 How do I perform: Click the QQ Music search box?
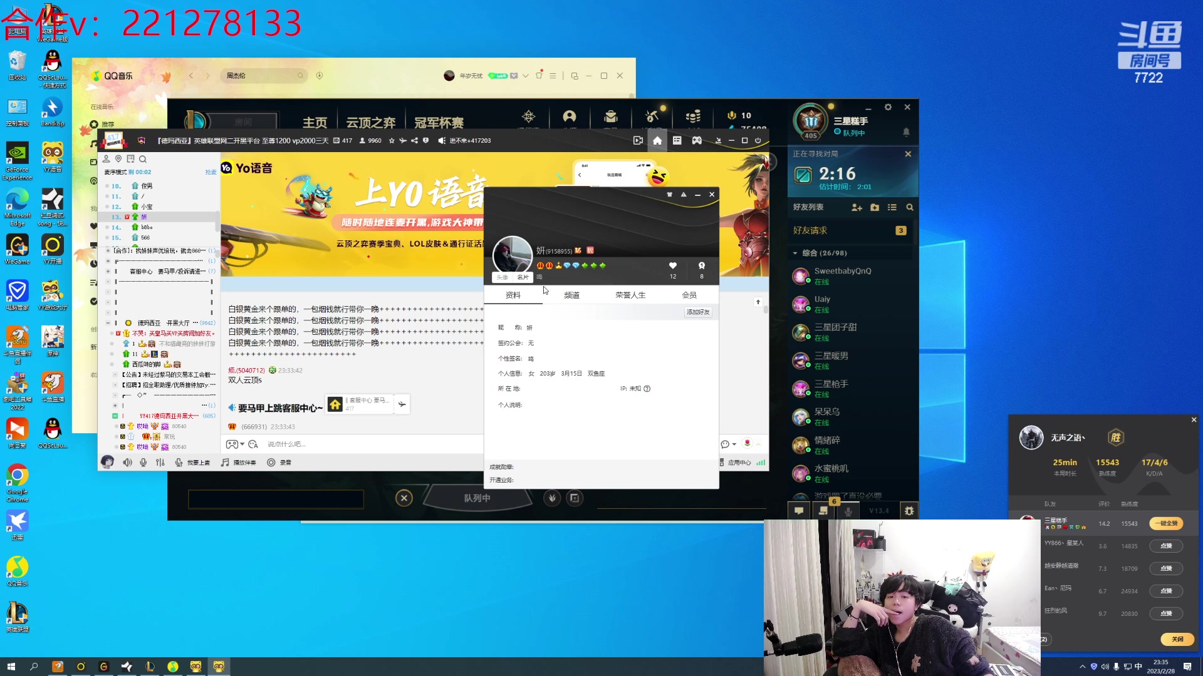[264, 76]
